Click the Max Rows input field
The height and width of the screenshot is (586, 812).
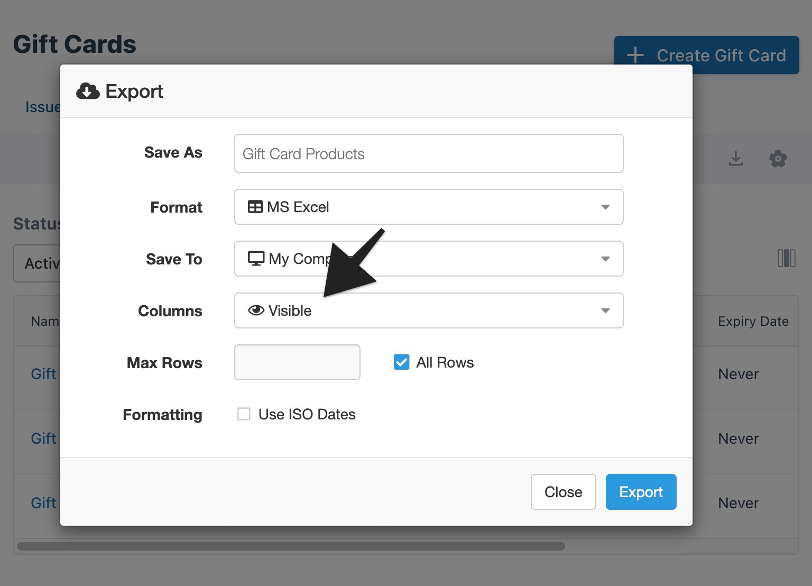[297, 362]
